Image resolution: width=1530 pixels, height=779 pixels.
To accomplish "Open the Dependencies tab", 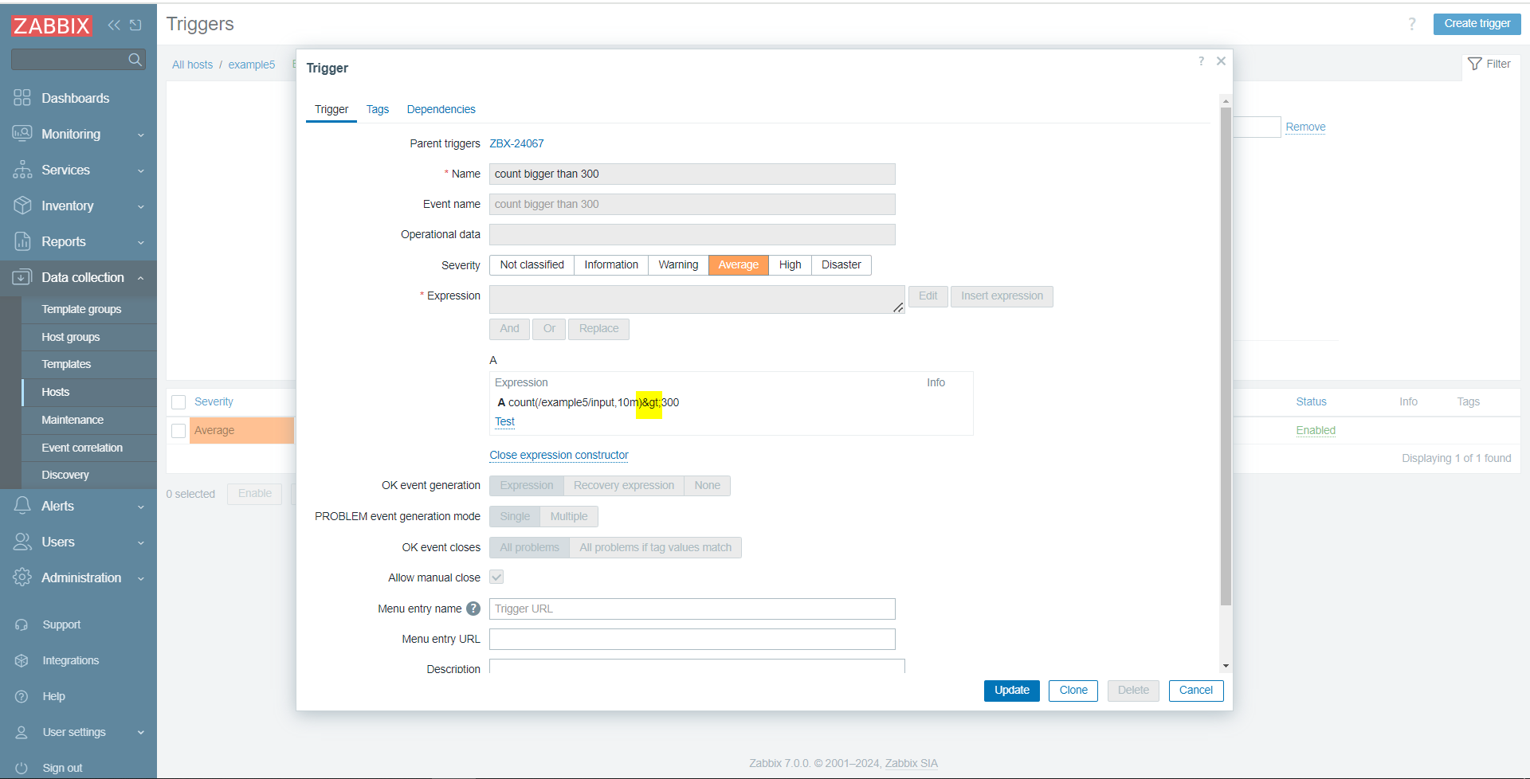I will point(441,109).
